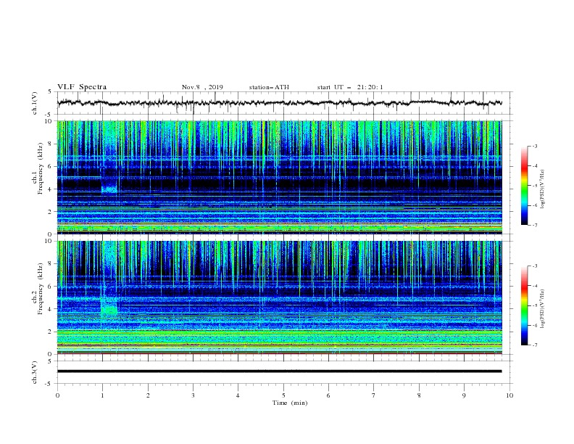Click the "-3" label on ch.1 colorbar
The height and width of the screenshot is (444, 574).
pos(534,146)
